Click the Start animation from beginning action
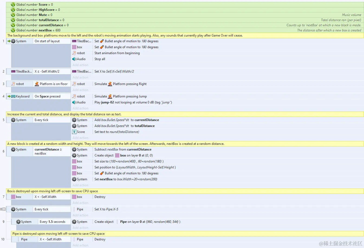The width and height of the screenshot is (364, 248). click(x=117, y=53)
